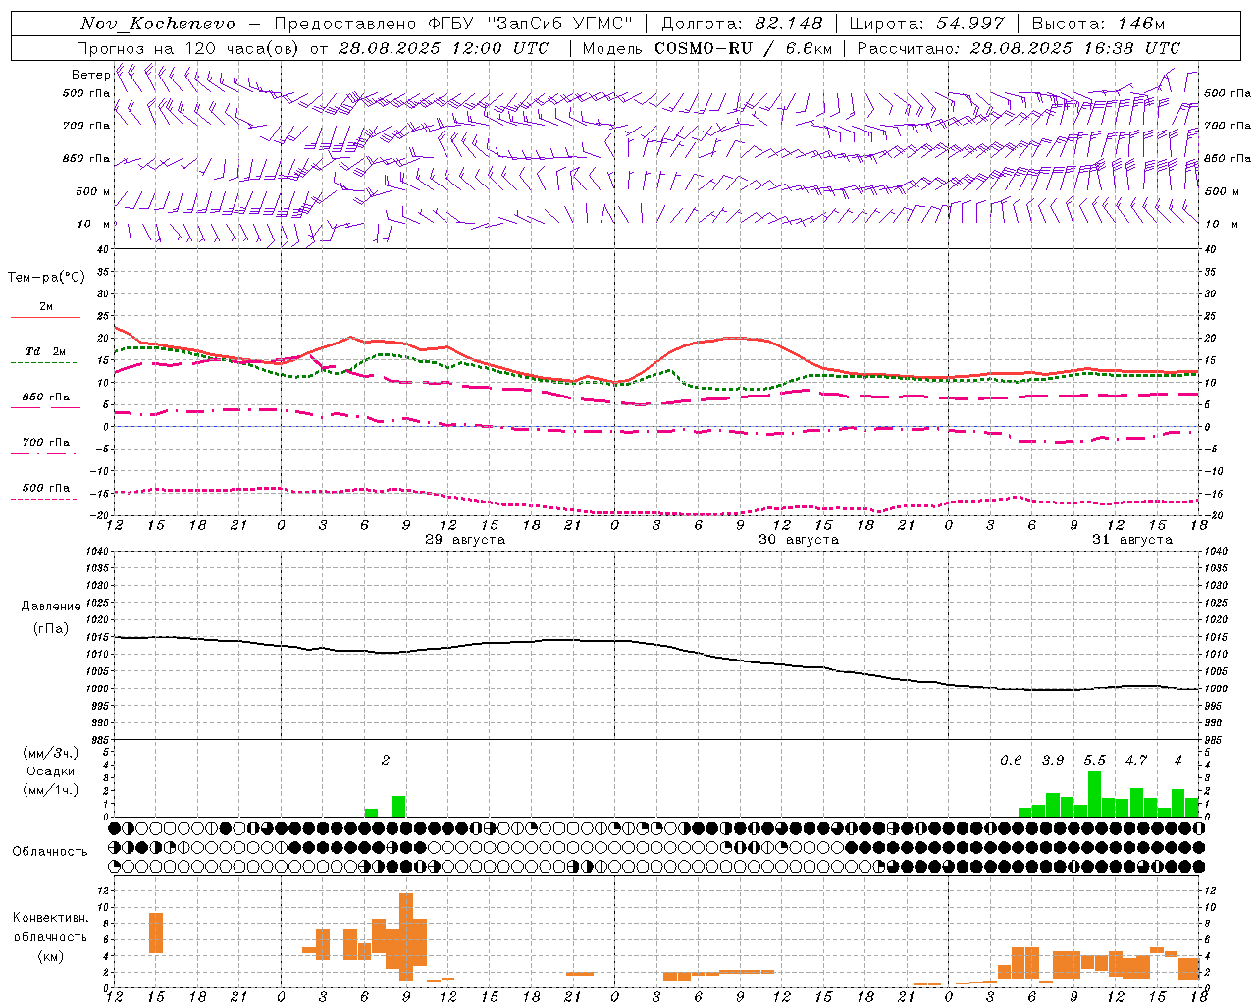The width and height of the screenshot is (1256, 1005).
Task: Select the Широта: 54.997 value
Action: coord(927,24)
